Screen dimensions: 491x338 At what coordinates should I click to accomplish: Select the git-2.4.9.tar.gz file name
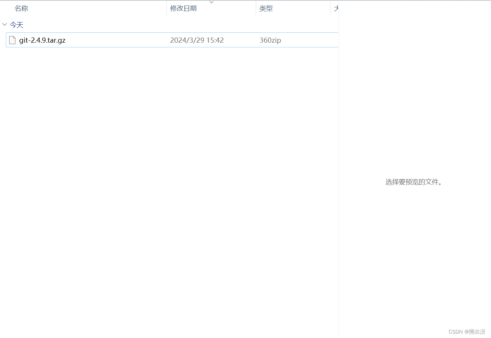click(x=42, y=40)
